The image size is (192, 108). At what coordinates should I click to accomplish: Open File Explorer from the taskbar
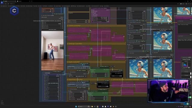click(x=92, y=106)
